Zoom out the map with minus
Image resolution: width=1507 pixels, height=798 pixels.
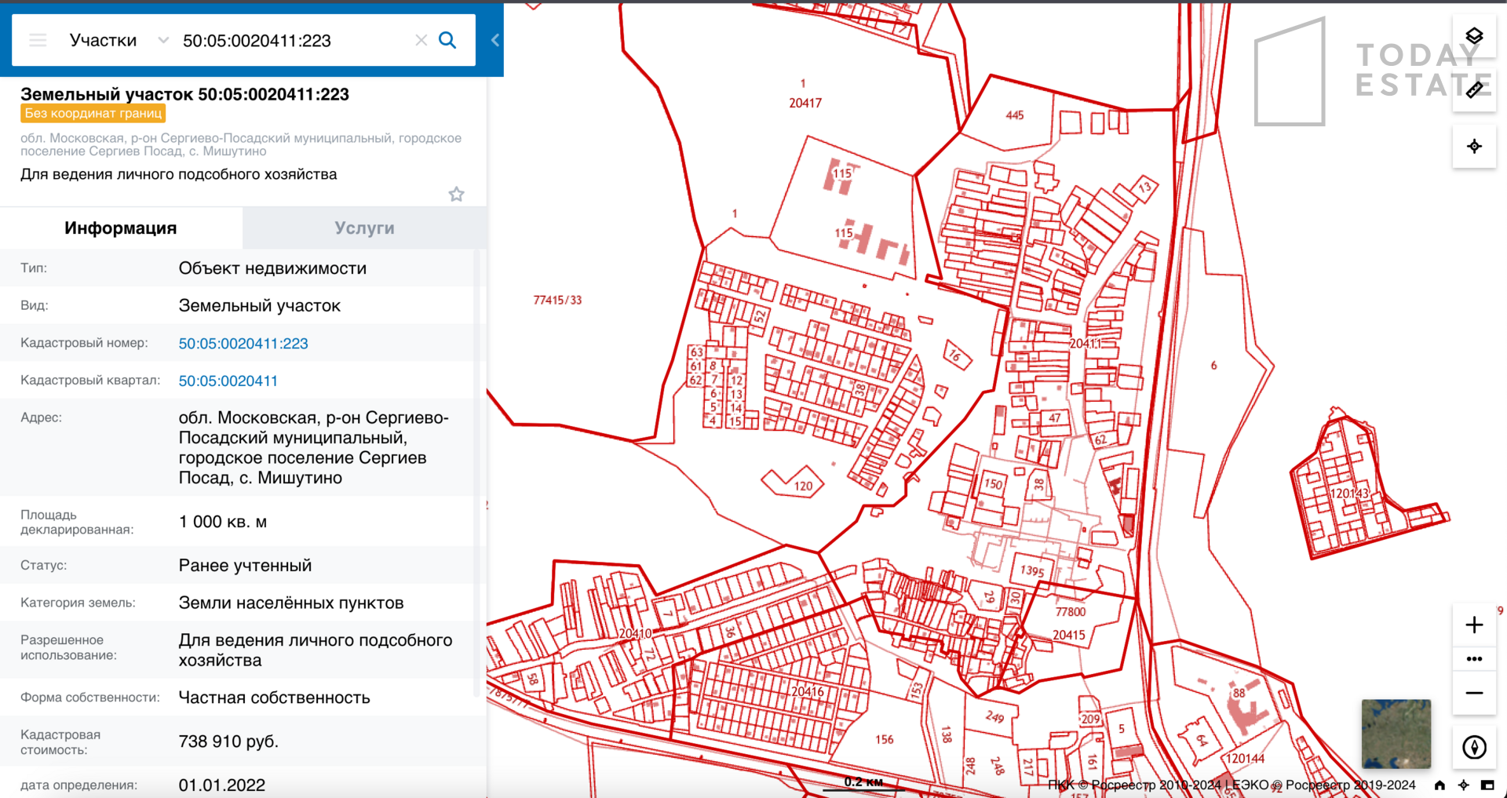tap(1474, 693)
